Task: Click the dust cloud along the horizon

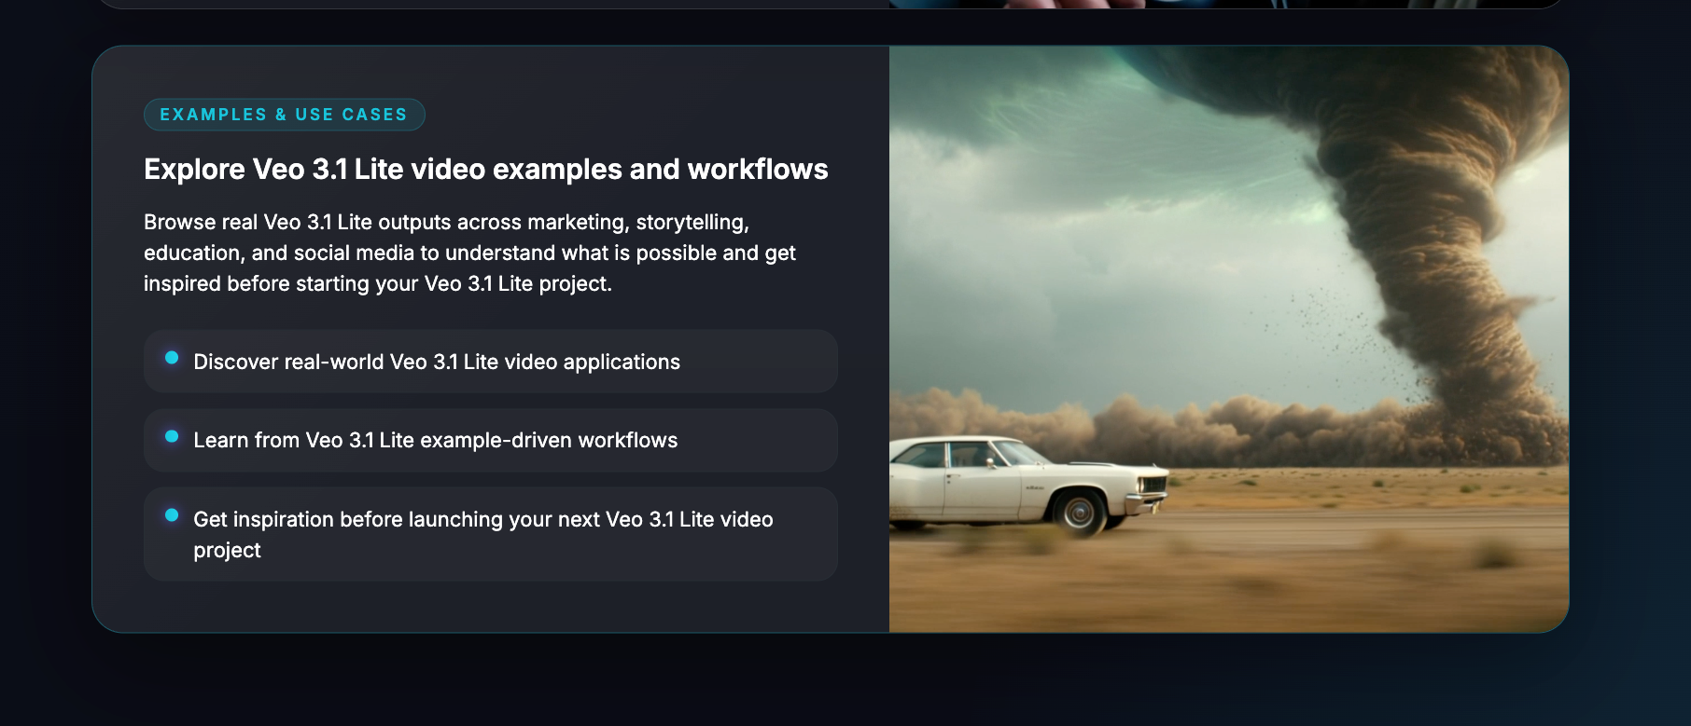Action: point(1213,429)
